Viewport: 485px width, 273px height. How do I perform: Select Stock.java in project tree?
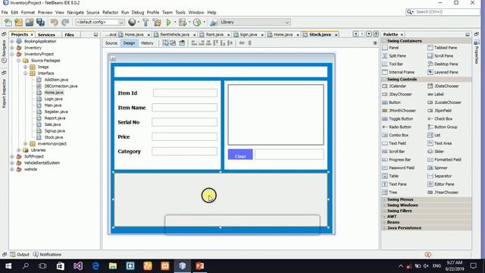(x=50, y=137)
